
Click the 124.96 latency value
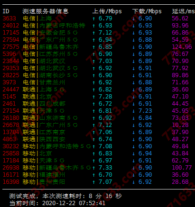(182, 47)
